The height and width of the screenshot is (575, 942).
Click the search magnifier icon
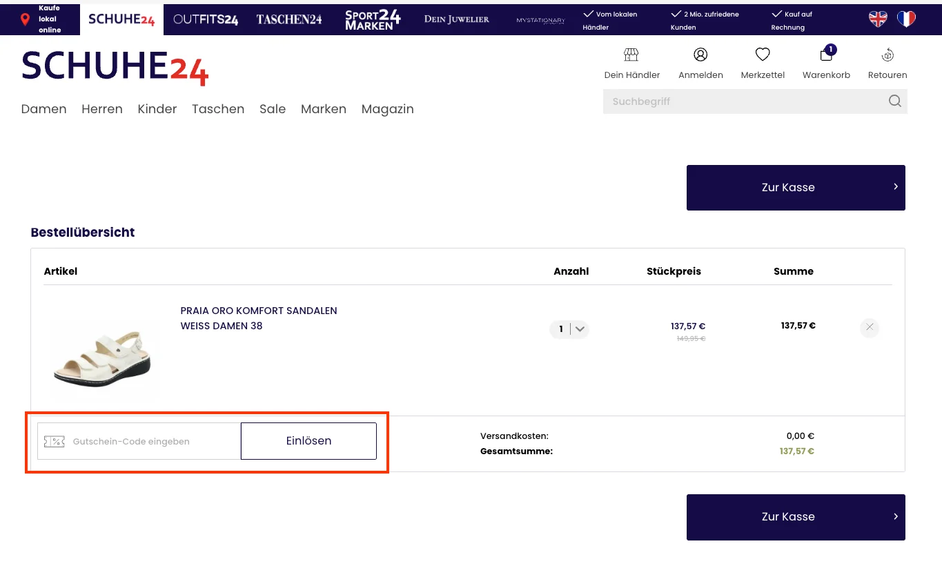894,101
